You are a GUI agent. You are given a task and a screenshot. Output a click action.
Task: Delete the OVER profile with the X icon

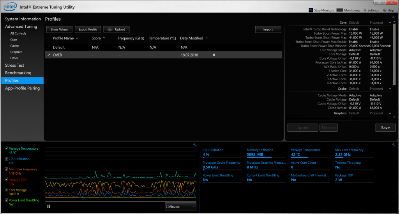click(x=214, y=55)
